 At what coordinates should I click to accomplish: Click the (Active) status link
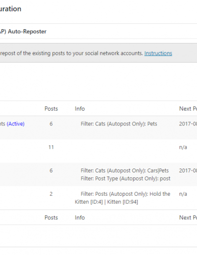(x=16, y=124)
